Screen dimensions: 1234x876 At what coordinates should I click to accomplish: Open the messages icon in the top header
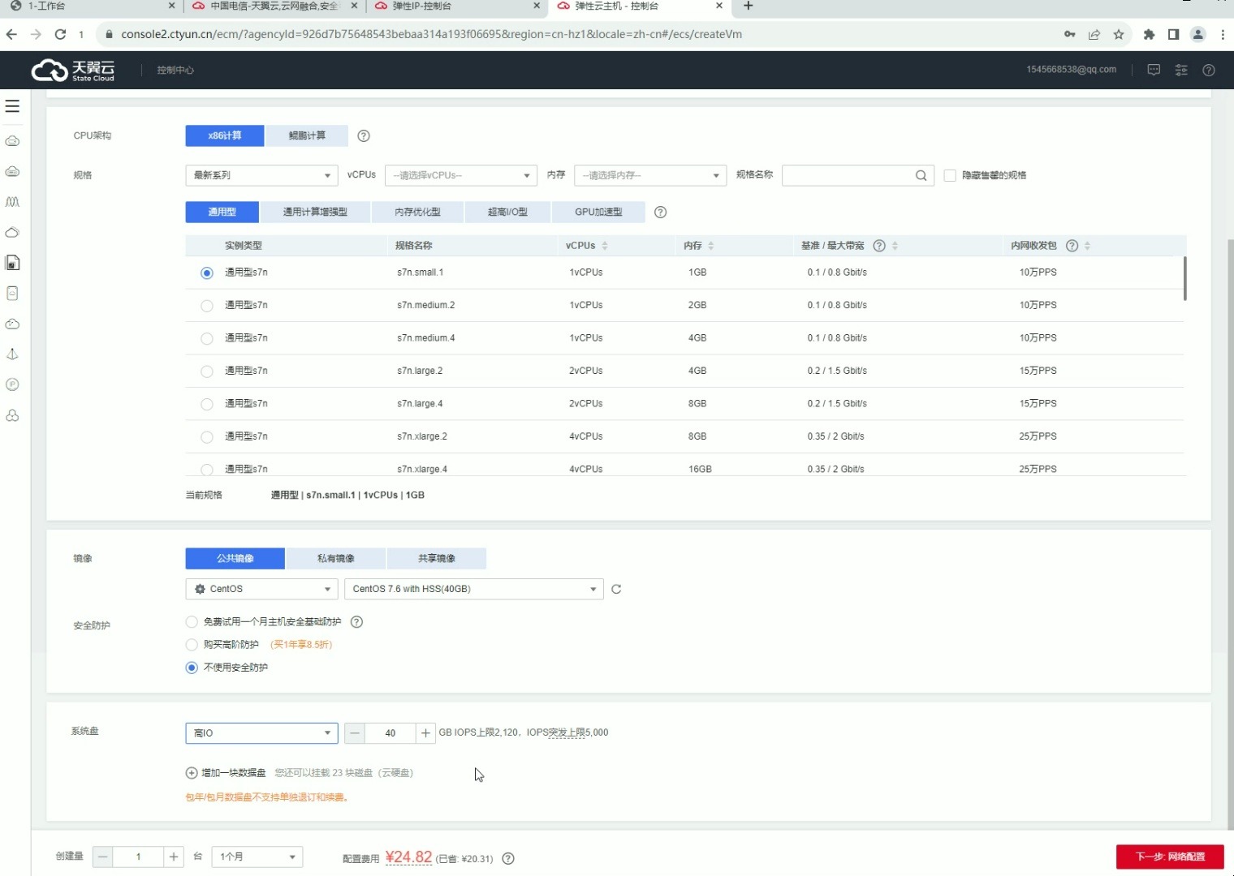coord(1154,70)
